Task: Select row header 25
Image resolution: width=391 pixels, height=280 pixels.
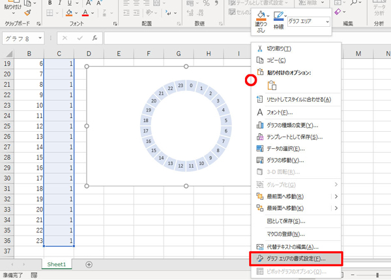Action: coord(7,126)
